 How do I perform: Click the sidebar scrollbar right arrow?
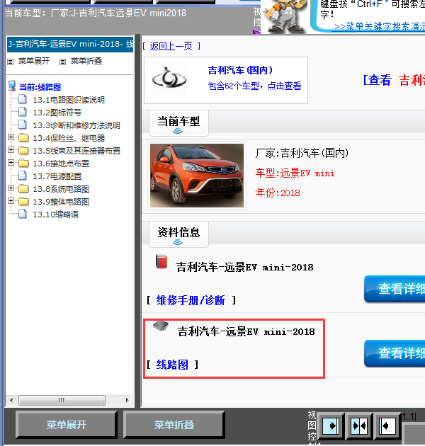point(127,400)
